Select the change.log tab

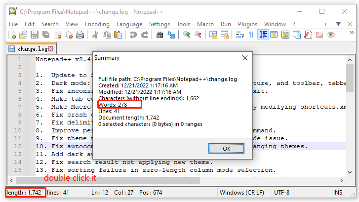32,49
